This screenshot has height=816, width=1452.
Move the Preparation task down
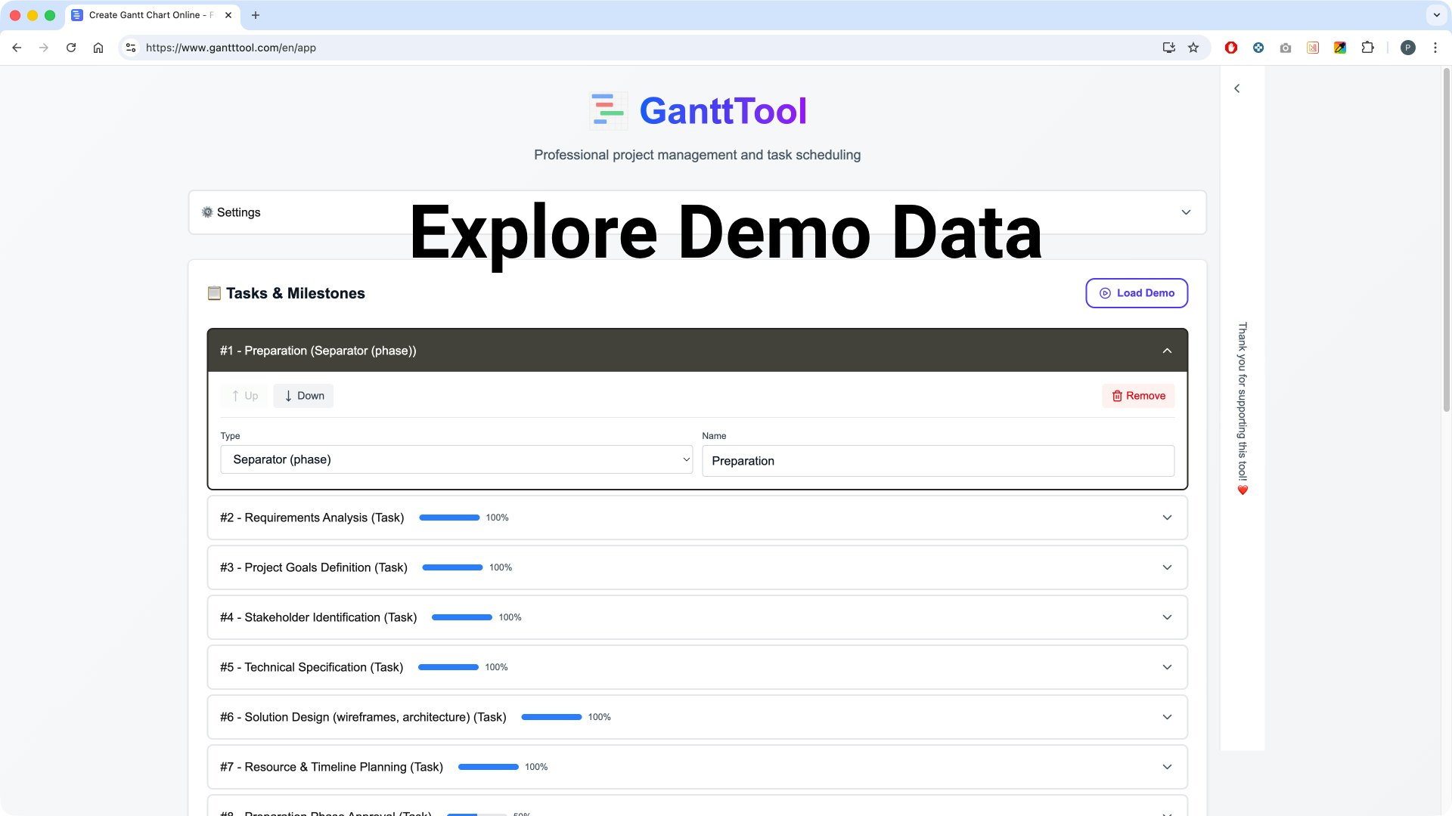[x=302, y=395]
